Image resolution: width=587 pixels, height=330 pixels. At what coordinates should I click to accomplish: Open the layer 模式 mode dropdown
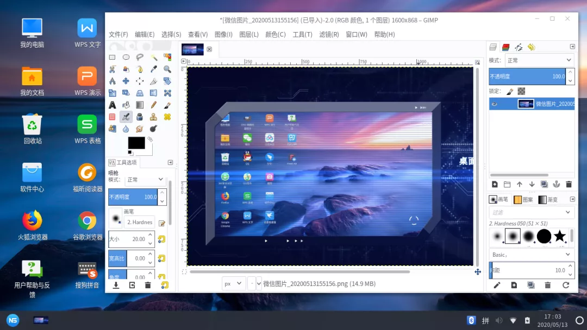(x=539, y=60)
